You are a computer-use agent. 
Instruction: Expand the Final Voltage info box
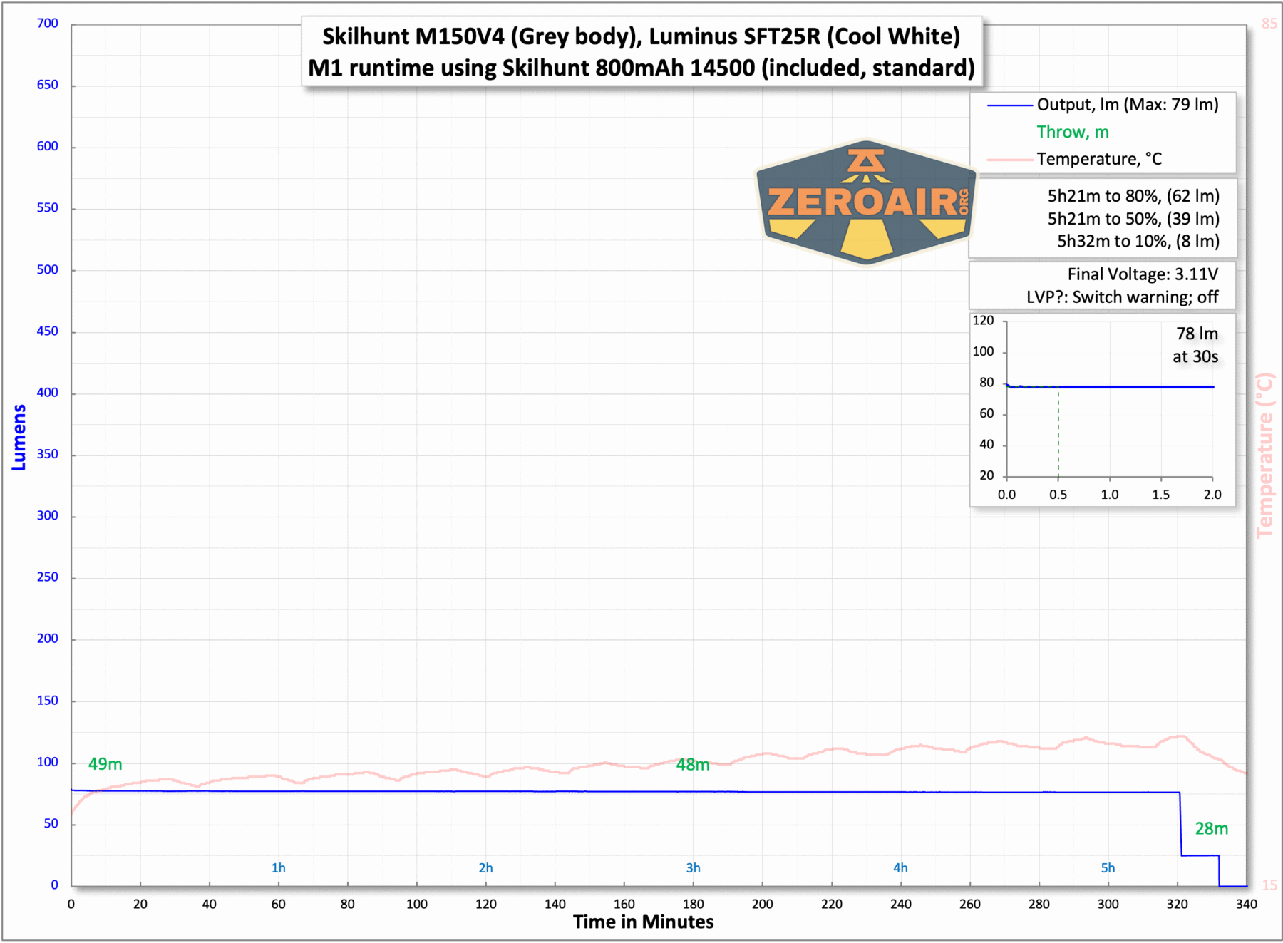coord(1102,285)
